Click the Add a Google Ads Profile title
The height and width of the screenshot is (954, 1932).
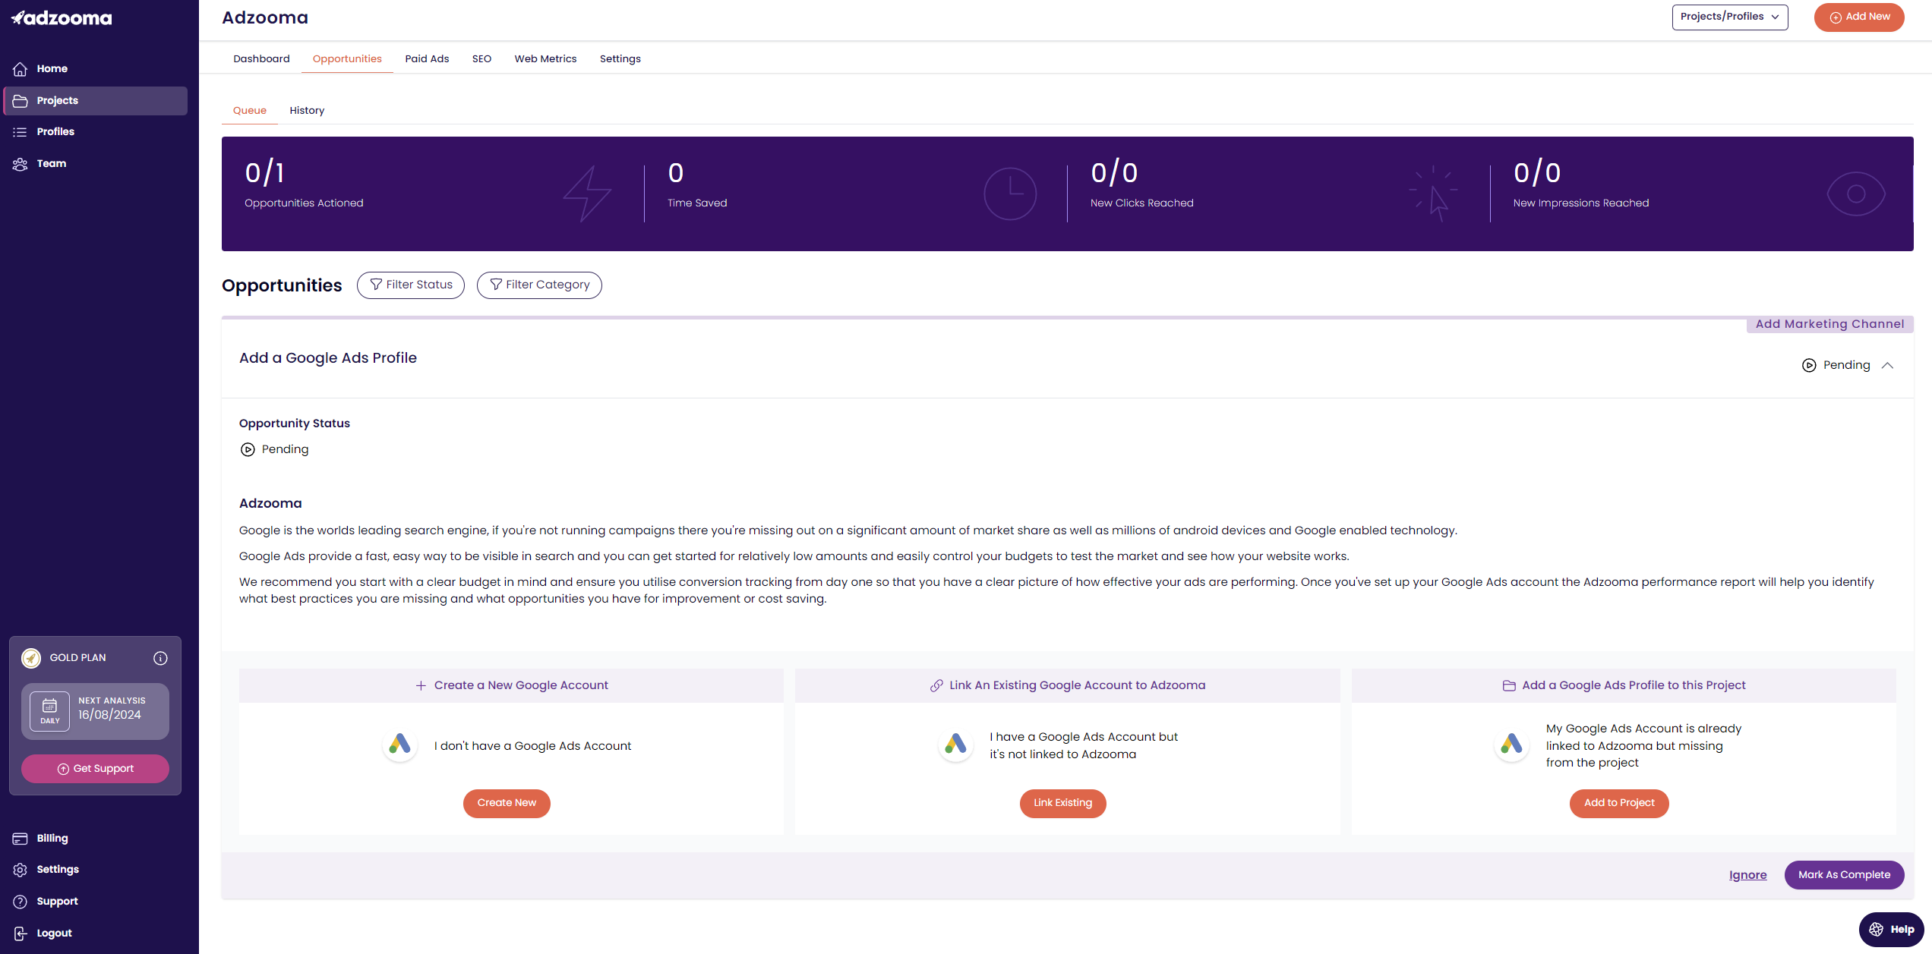coord(328,358)
